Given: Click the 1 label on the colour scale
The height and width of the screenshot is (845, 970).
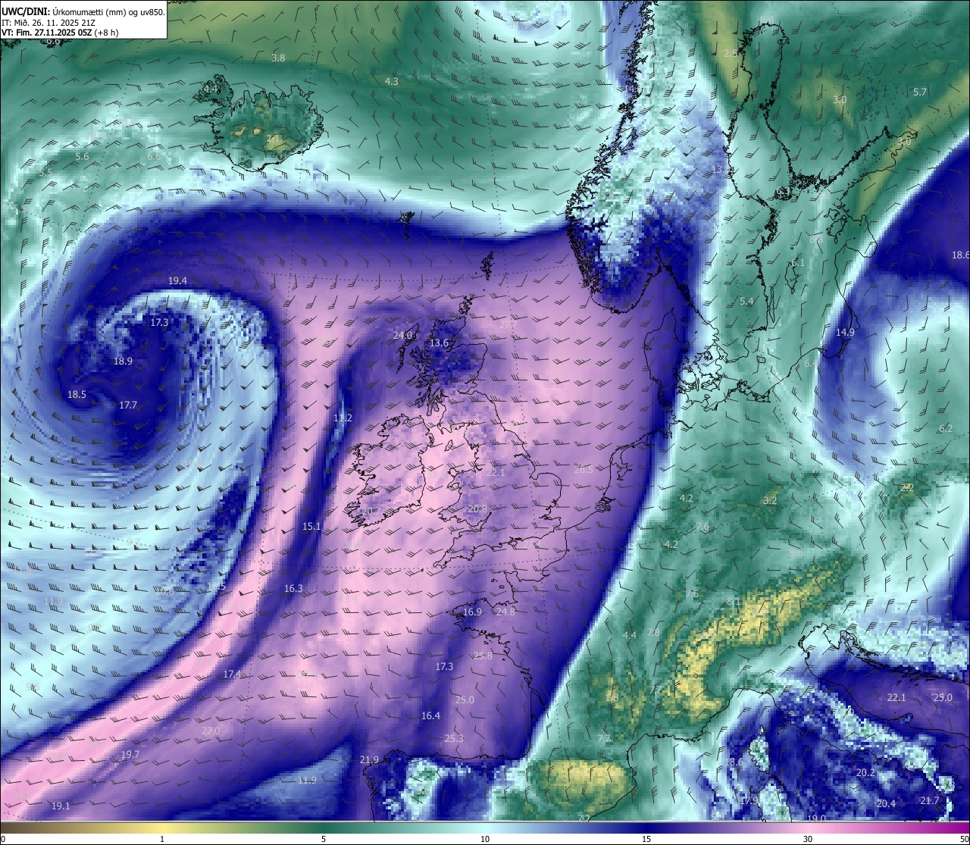Looking at the screenshot, I should tap(162, 839).
